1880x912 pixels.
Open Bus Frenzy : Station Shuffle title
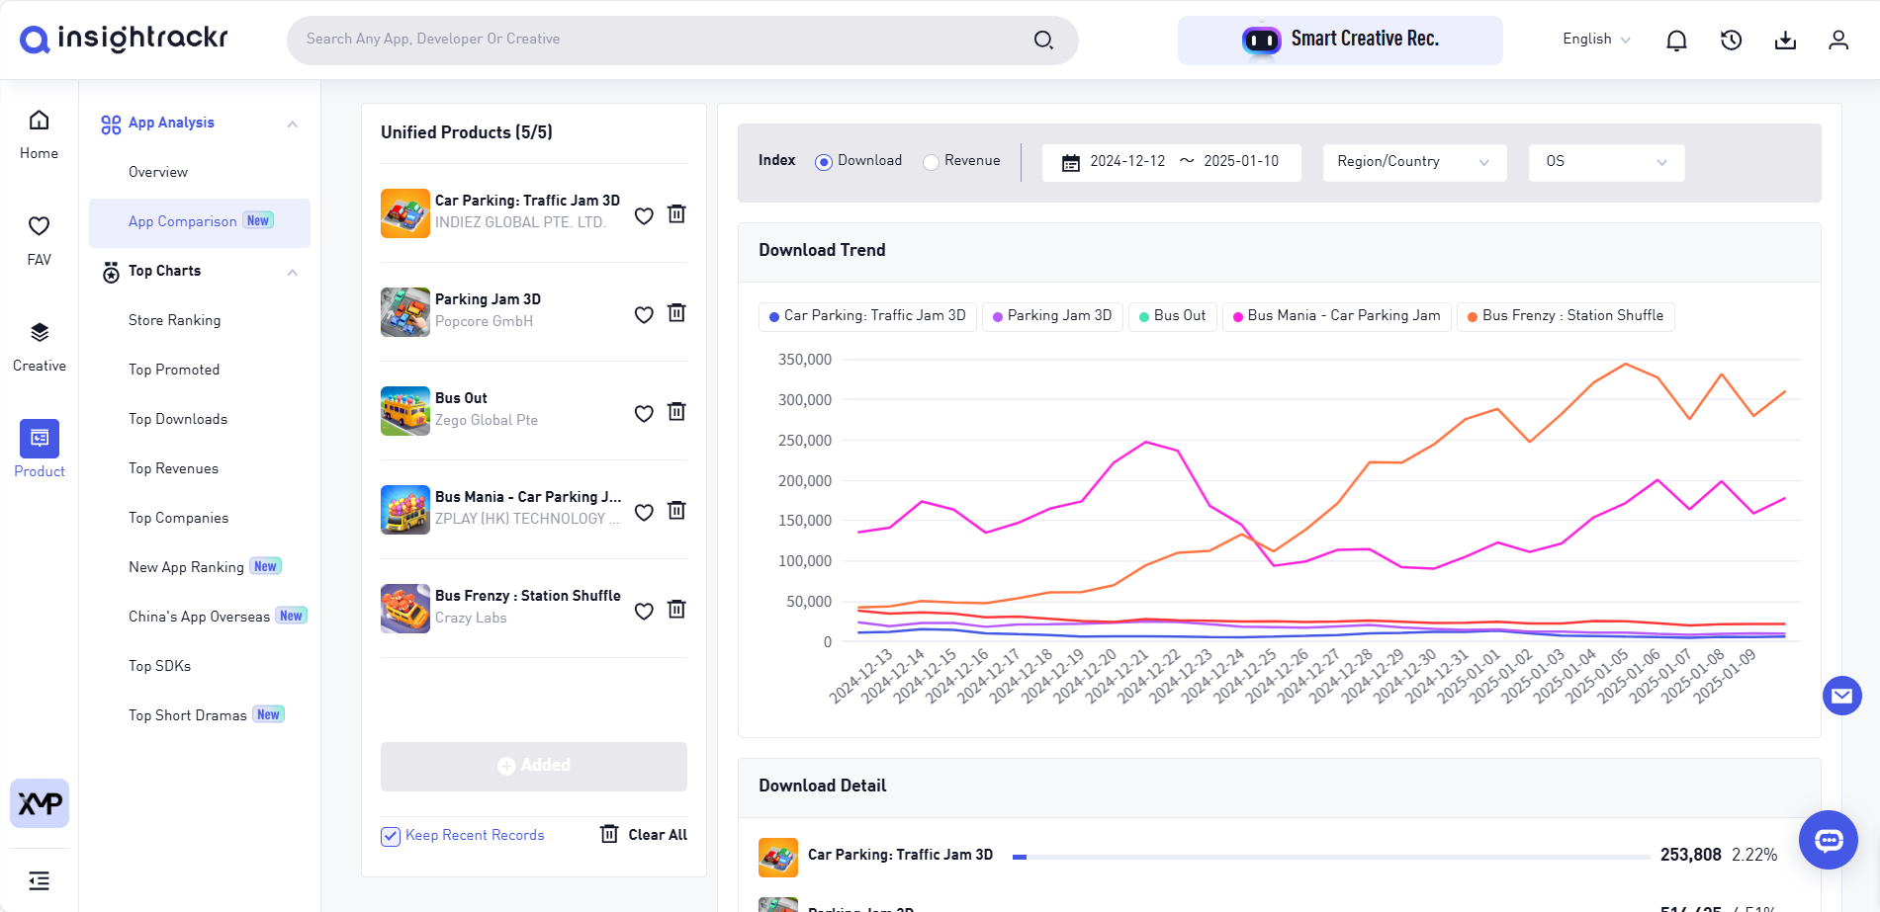coord(528,596)
